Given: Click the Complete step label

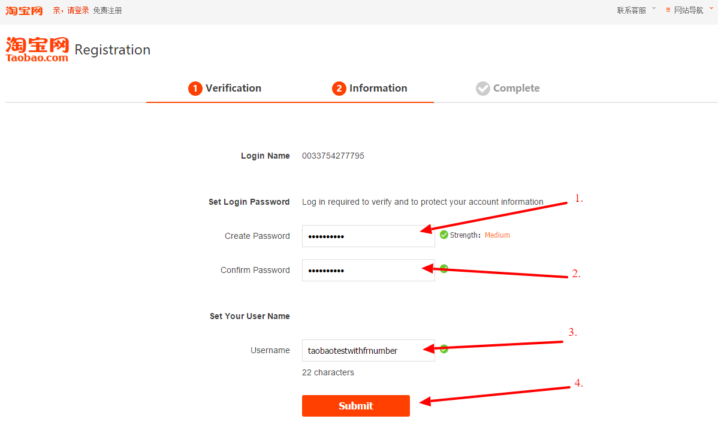Looking at the screenshot, I should (x=516, y=88).
